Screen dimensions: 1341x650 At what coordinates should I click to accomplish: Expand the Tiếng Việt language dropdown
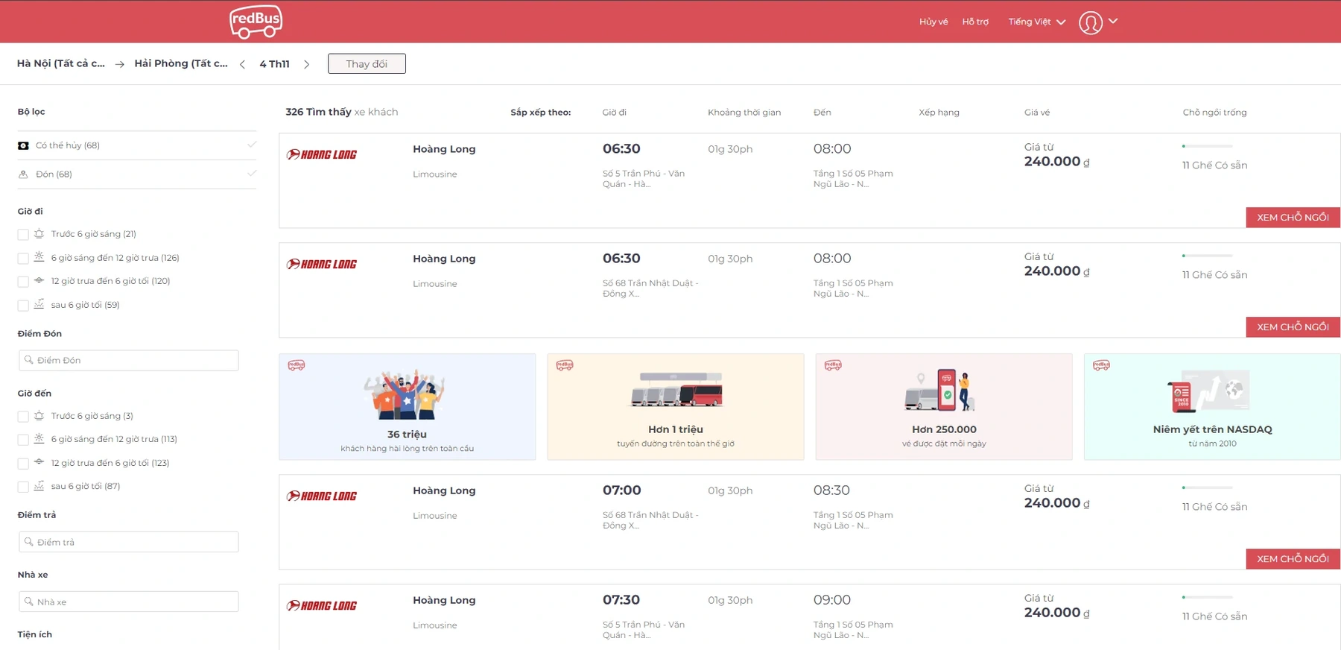coord(1036,22)
